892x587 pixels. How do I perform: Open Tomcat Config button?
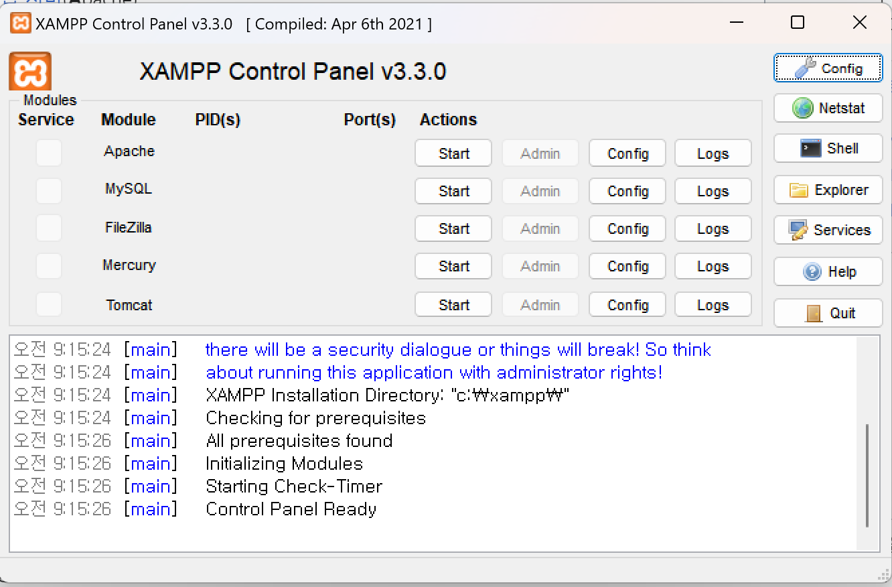pyautogui.click(x=627, y=305)
